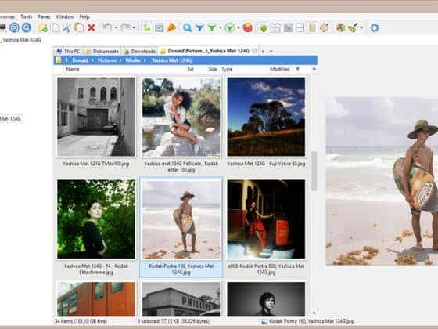Click the Copy toolbar icon
Image resolution: width=438 pixels, height=329 pixels.
point(55,27)
